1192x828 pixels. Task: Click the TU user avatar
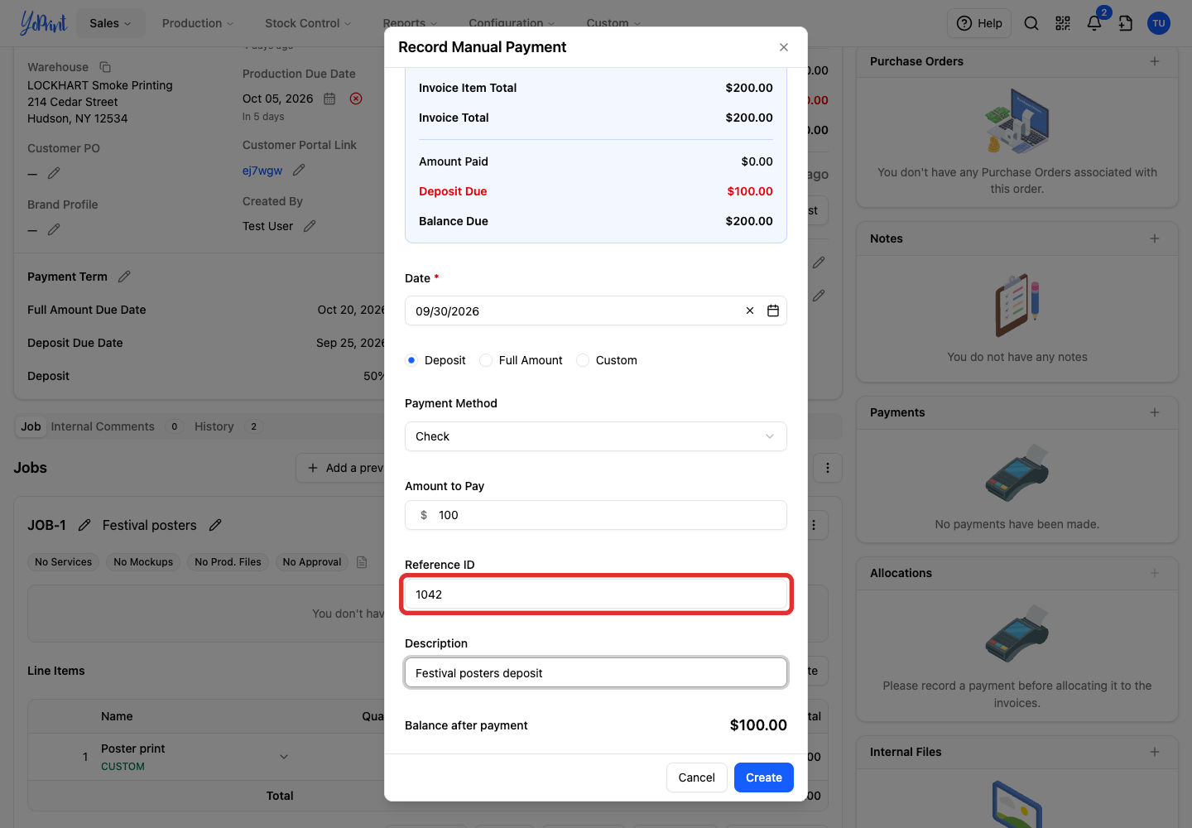[1159, 23]
